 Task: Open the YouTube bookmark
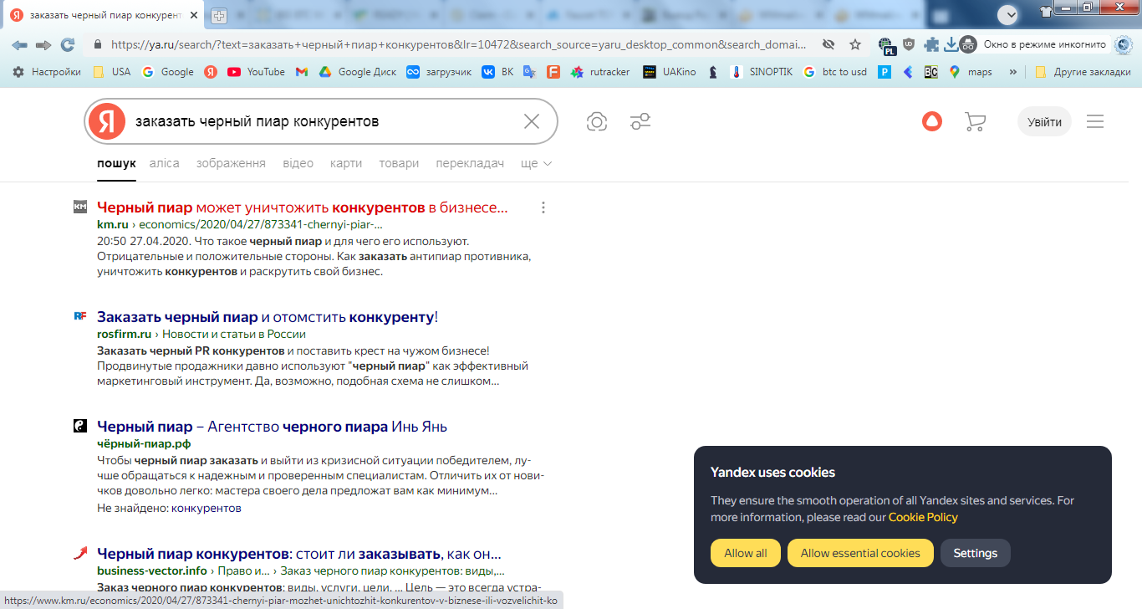click(x=256, y=72)
